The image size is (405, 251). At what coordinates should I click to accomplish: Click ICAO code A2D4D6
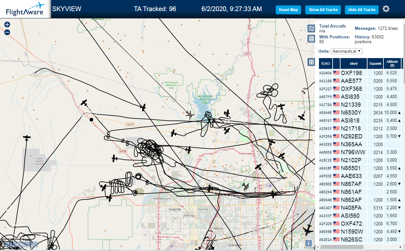pyautogui.click(x=325, y=73)
